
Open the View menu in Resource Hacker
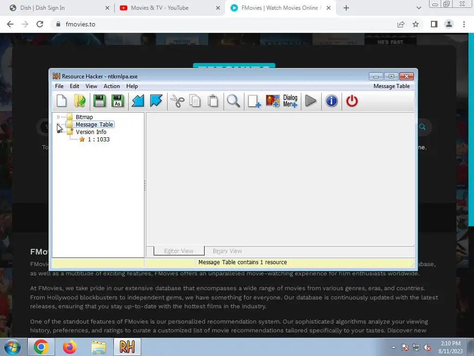pyautogui.click(x=91, y=86)
